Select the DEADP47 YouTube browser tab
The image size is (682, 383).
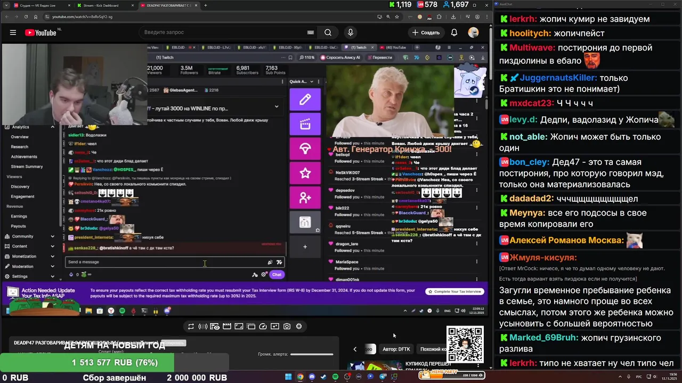[x=168, y=5]
